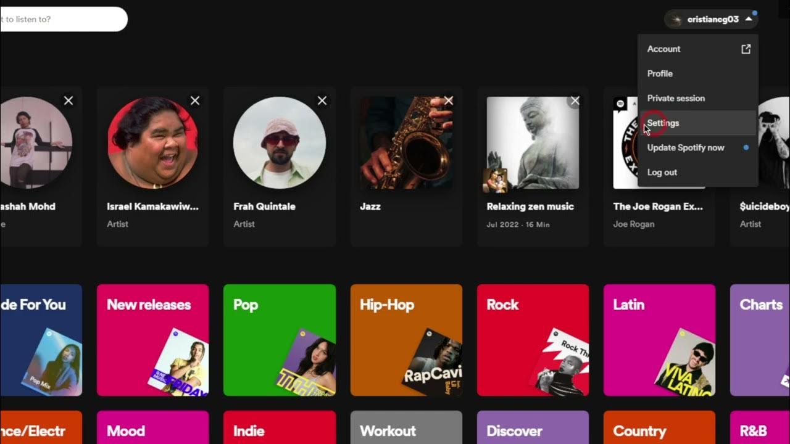Remove the Israel Kamakawiwo'ole recent search card
The width and height of the screenshot is (790, 444).
pos(195,101)
